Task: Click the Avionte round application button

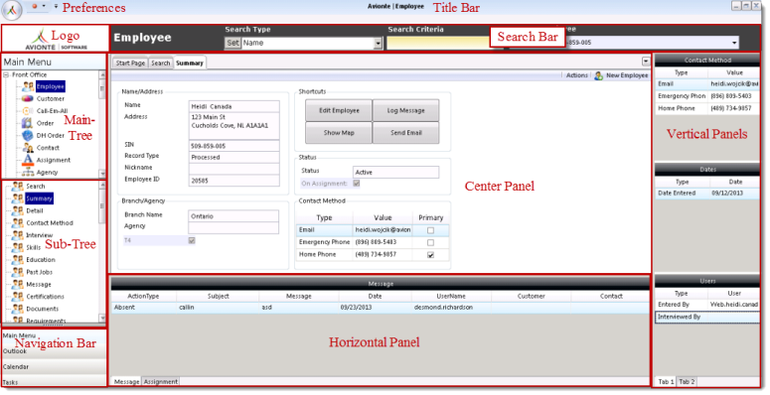Action: [11, 9]
